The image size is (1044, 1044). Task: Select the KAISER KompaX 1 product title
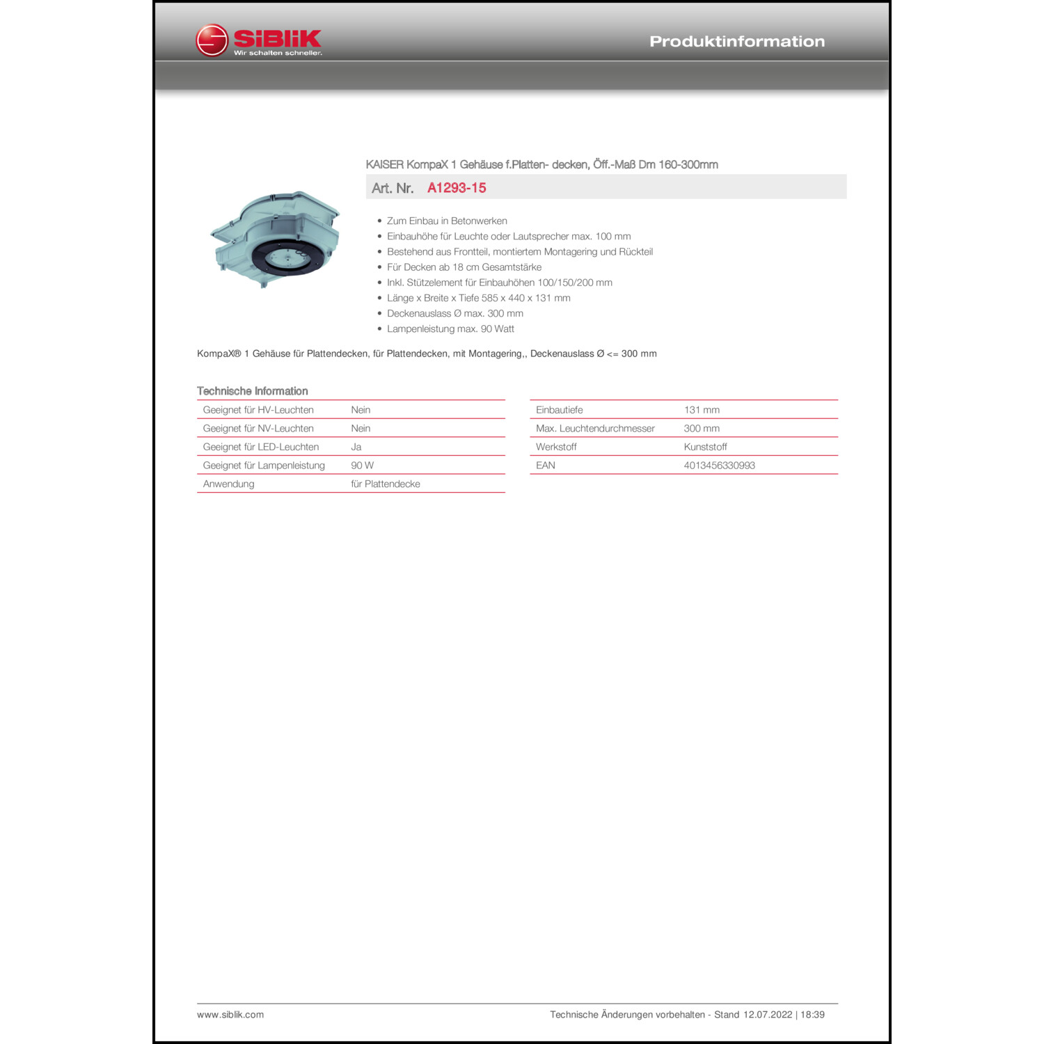coord(541,165)
